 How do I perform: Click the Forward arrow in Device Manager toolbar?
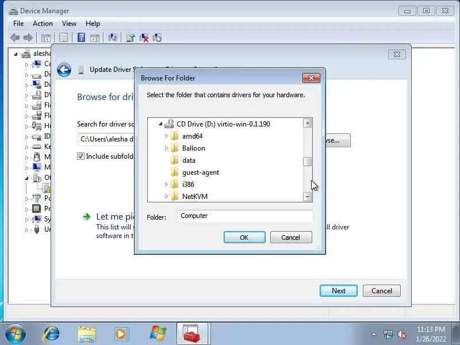[x=28, y=37]
